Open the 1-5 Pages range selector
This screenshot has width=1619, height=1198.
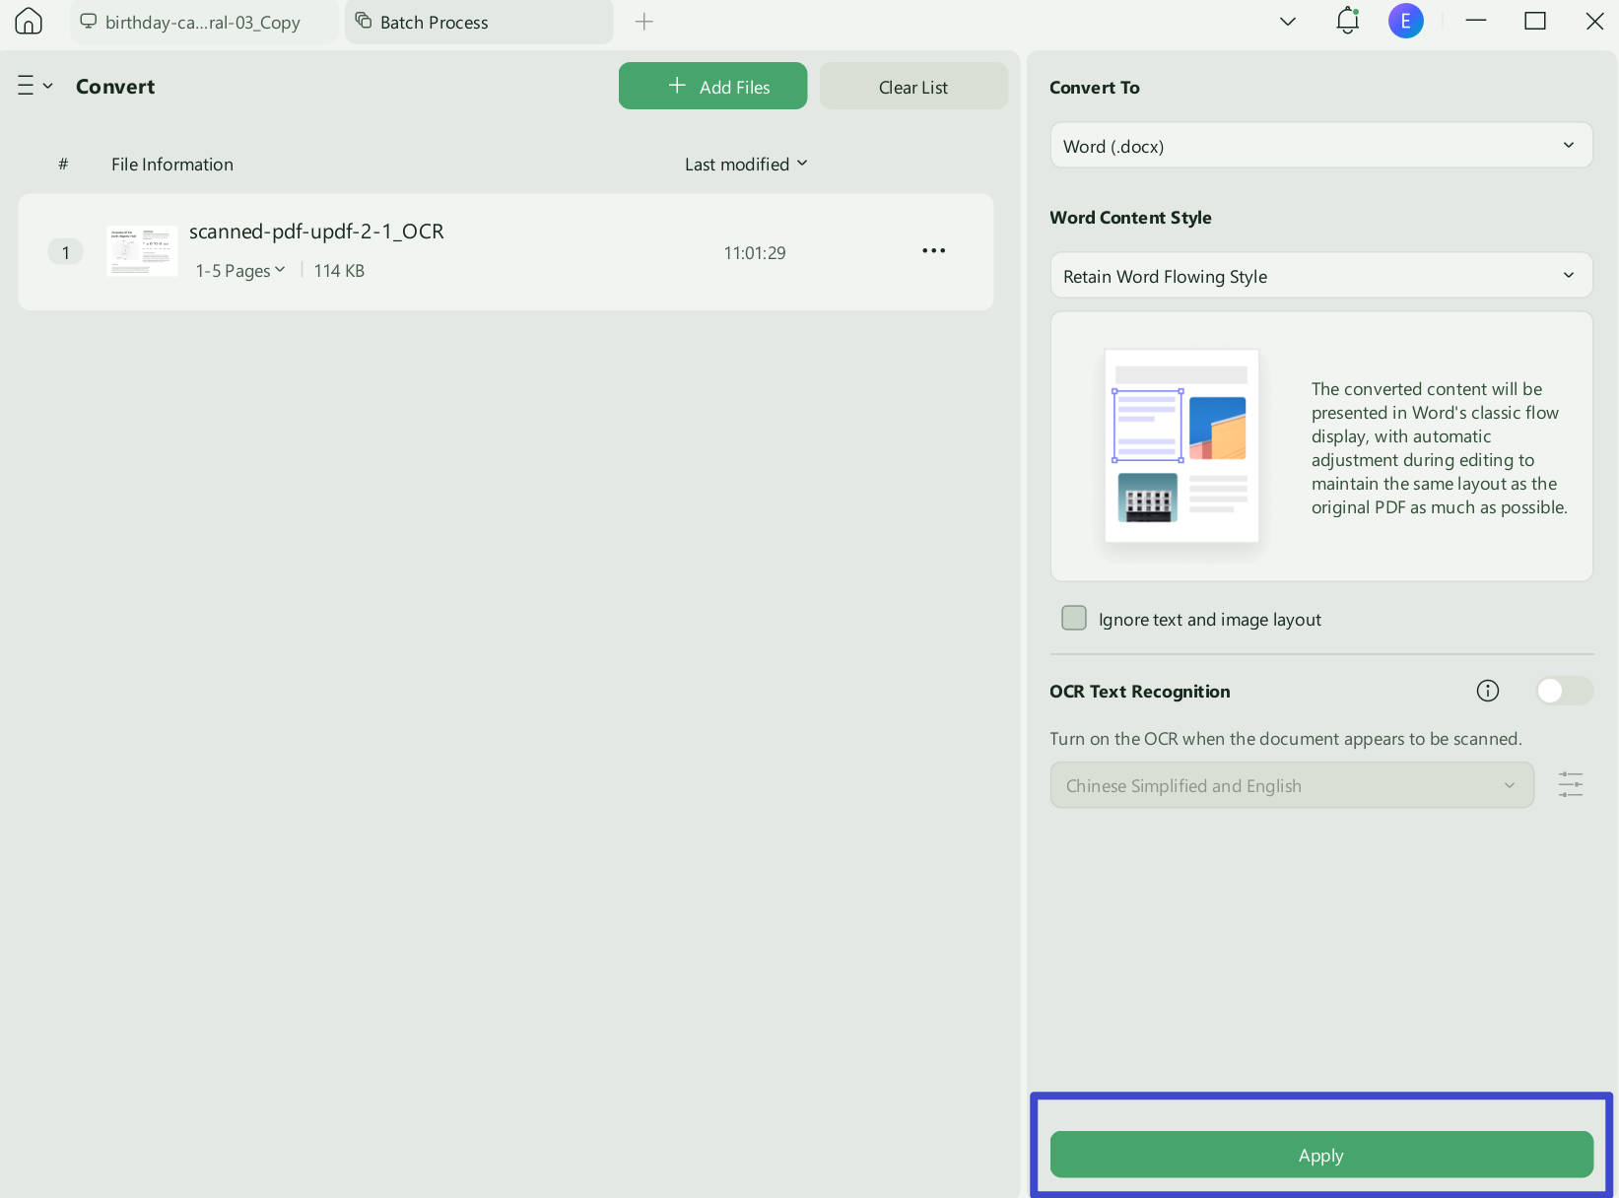240,270
